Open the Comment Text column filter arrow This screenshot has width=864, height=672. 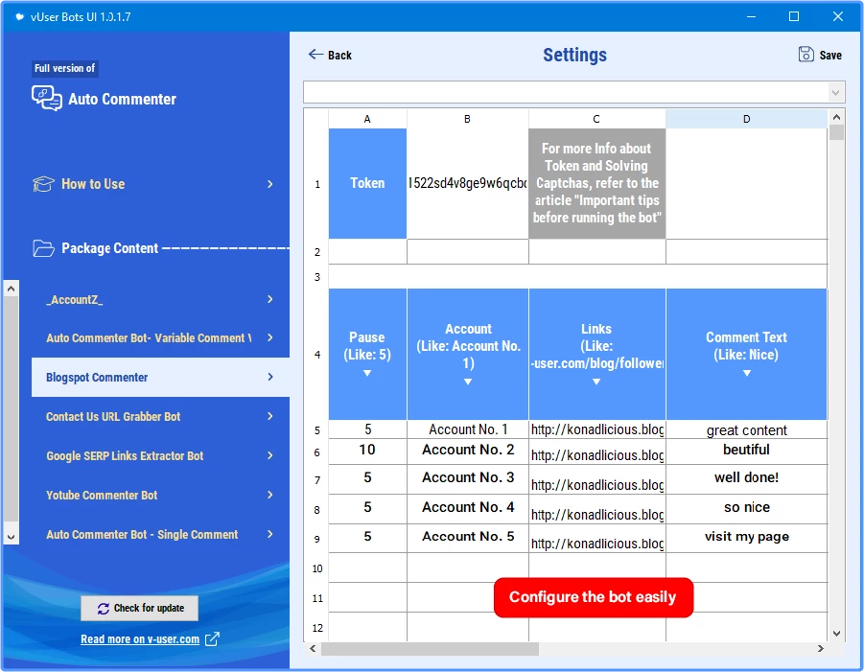coord(747,374)
